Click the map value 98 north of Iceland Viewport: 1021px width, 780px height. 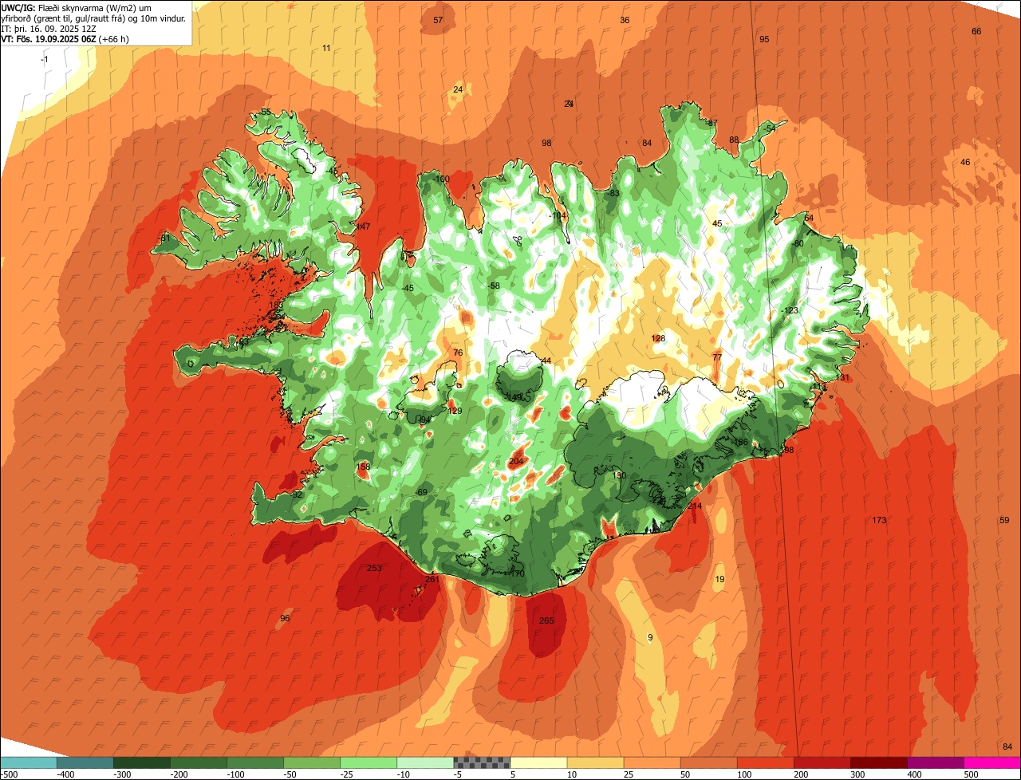tap(546, 143)
